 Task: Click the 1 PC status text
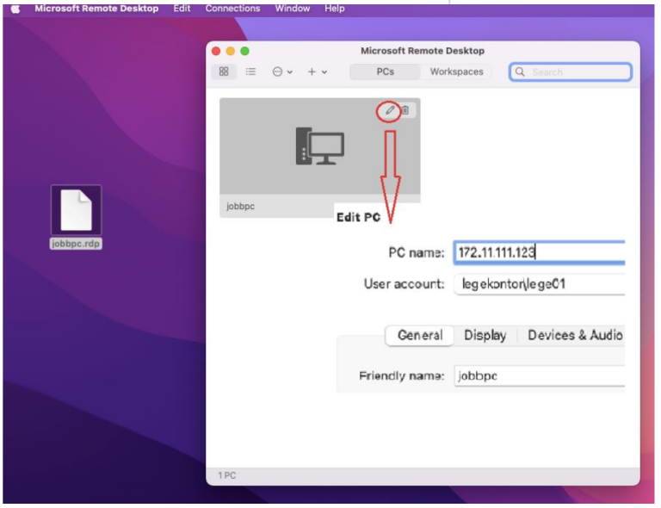[227, 475]
